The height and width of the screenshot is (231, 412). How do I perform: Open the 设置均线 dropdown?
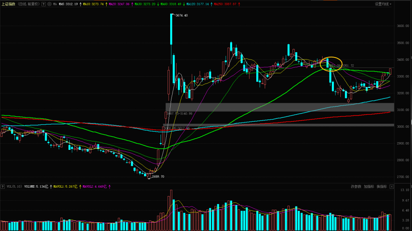(x=383, y=4)
